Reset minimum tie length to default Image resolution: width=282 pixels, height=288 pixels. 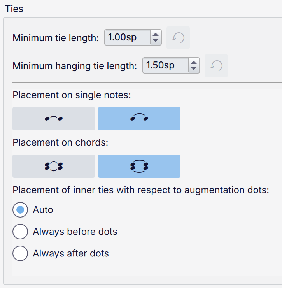(x=178, y=38)
